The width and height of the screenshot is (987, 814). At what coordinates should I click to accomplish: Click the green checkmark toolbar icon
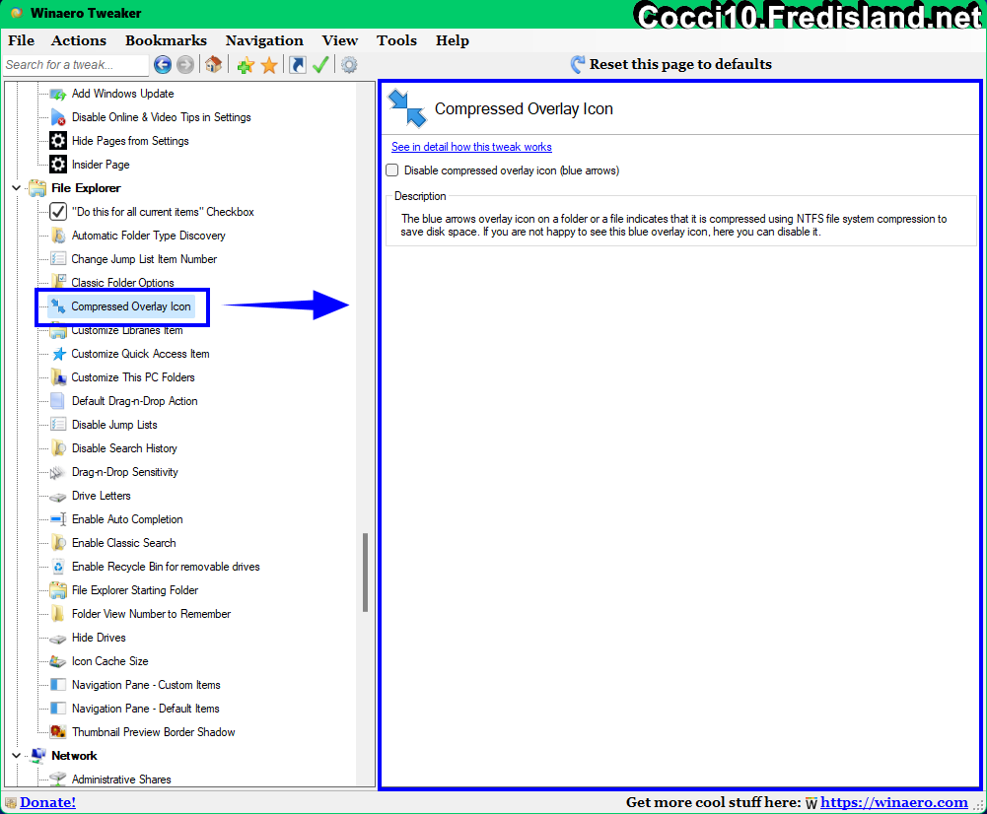tap(320, 64)
